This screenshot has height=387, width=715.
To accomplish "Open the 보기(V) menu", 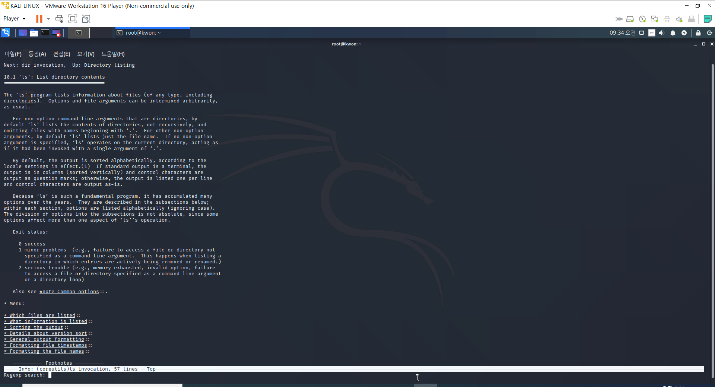I will click(86, 54).
